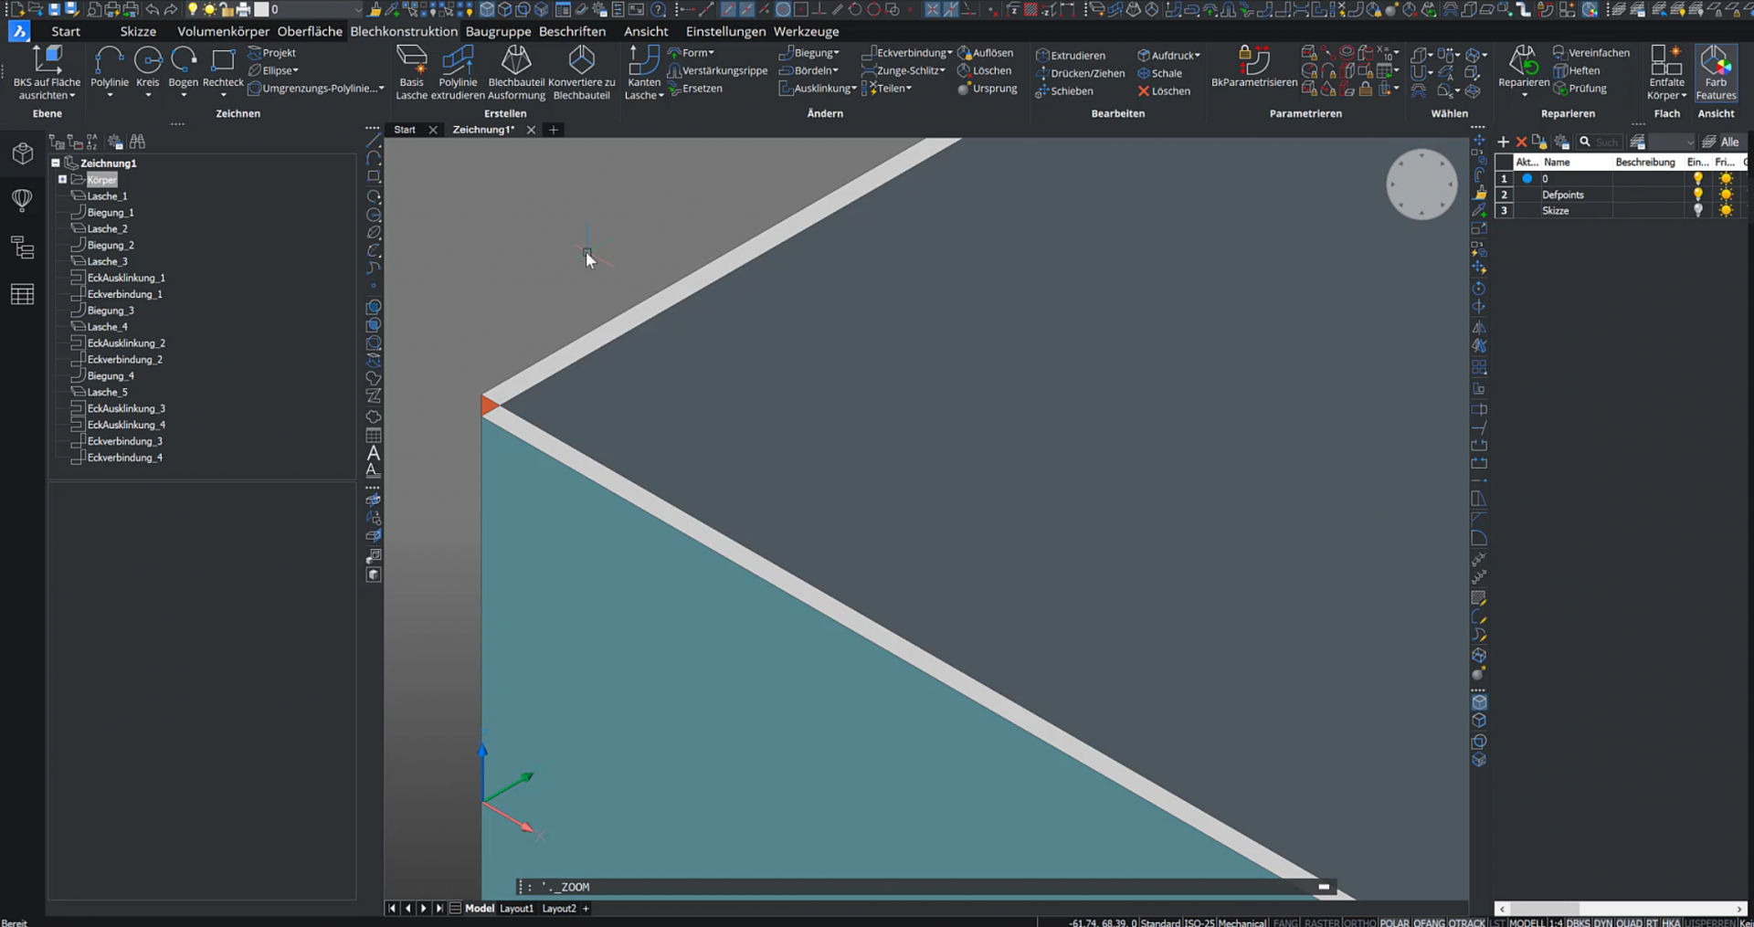
Task: Open the balloon panel in left sidebar
Action: tap(22, 199)
